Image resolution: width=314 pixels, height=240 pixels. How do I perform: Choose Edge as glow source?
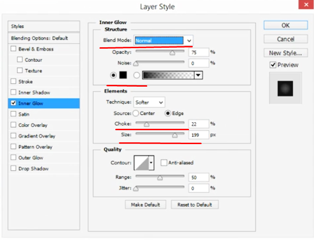coord(168,113)
